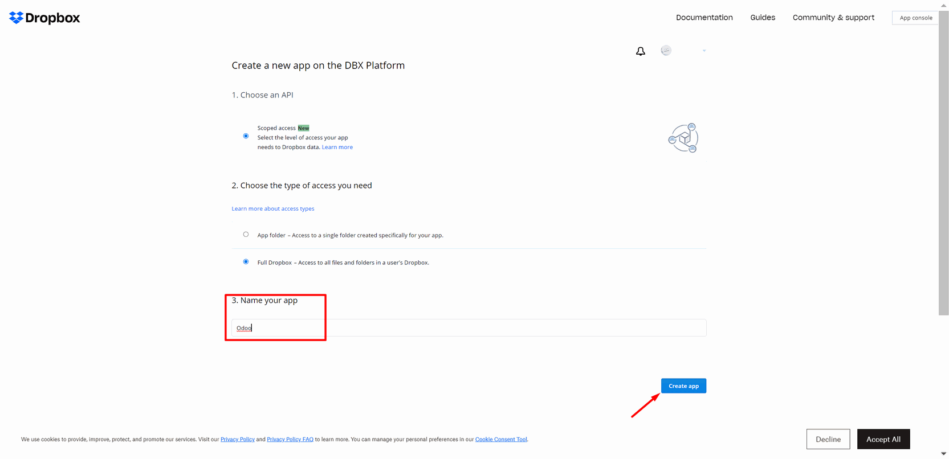Accept all cookies
The height and width of the screenshot is (459, 949).
point(883,439)
